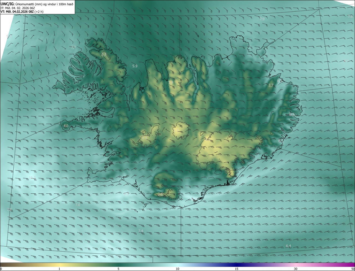Click the 5 tick on the colour scale

pyautogui.click(x=118, y=269)
